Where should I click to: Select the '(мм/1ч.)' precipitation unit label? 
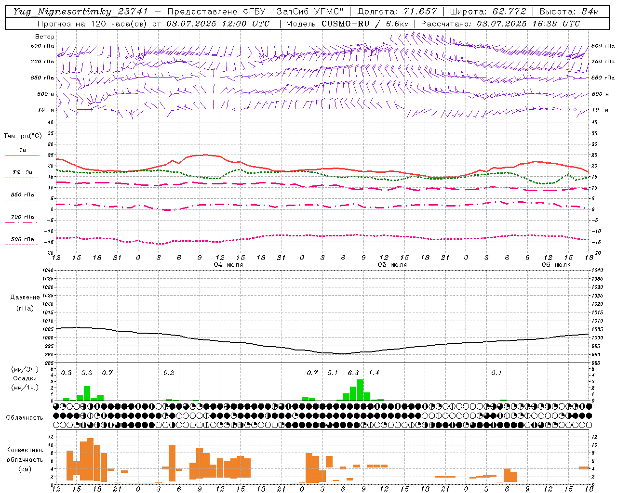(25, 388)
